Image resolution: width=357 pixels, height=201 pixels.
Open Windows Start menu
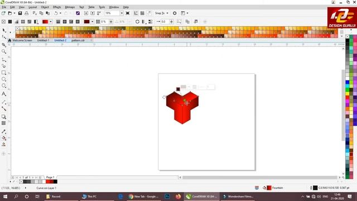click(5, 197)
